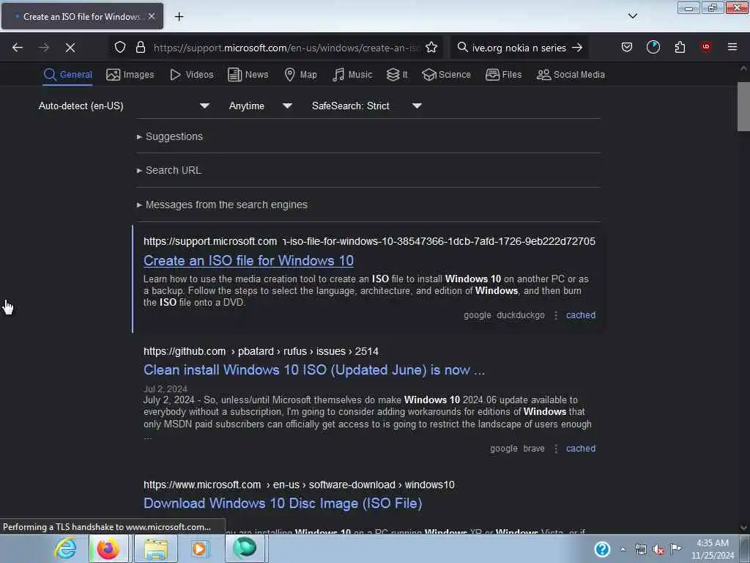The width and height of the screenshot is (750, 563).
Task: Open the Anytime time range dropdown
Action: (x=260, y=106)
